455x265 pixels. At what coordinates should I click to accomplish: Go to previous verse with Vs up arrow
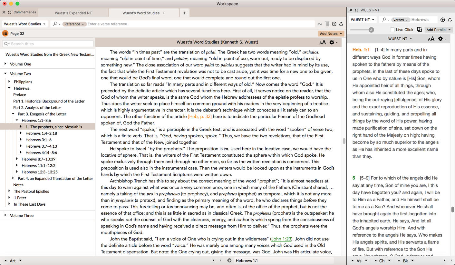coord(352,260)
